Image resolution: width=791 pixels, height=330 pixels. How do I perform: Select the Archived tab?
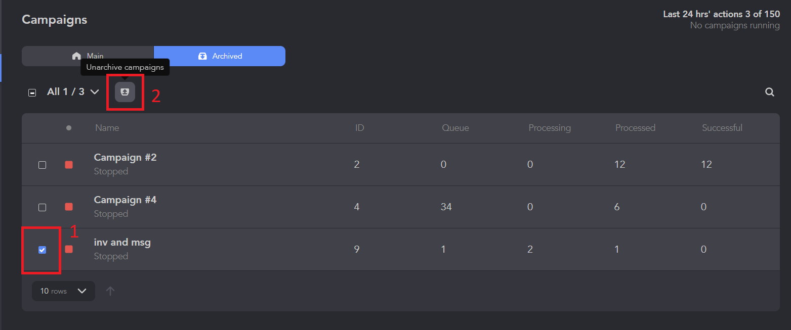click(220, 56)
